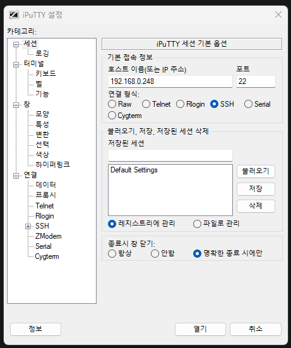Image resolution: width=291 pixels, height=348 pixels.
Task: Select 항상 for closing window on exit
Action: pos(112,253)
